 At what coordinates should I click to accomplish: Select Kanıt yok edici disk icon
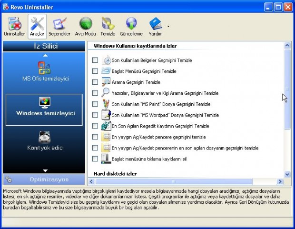pos(44,137)
